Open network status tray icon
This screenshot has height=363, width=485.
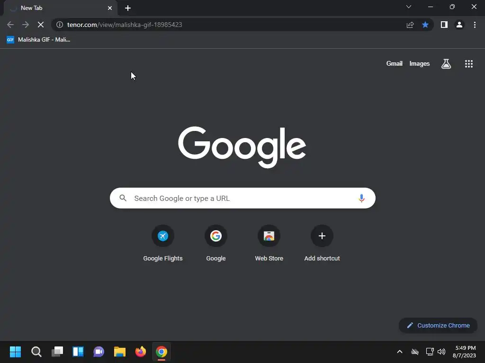[x=430, y=352]
